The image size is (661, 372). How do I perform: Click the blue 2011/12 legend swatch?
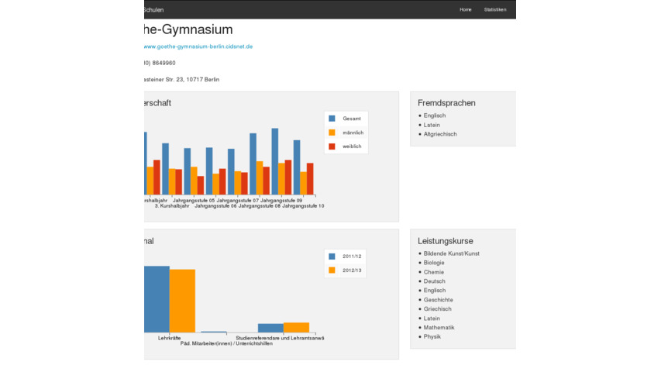click(x=332, y=256)
